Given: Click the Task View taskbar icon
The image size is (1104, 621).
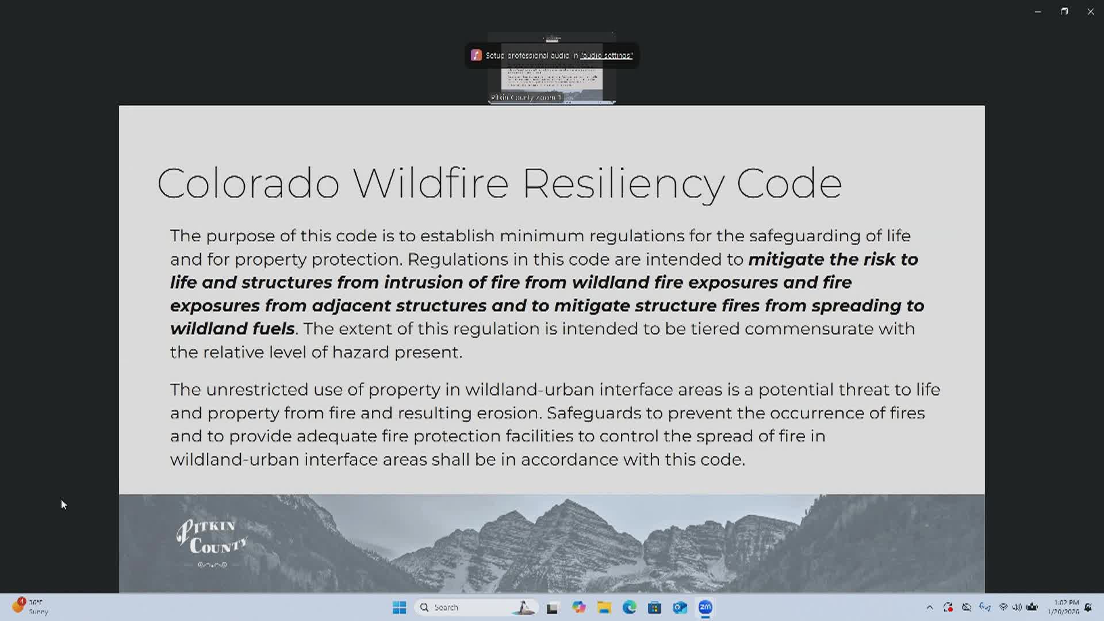Looking at the screenshot, I should 552,607.
